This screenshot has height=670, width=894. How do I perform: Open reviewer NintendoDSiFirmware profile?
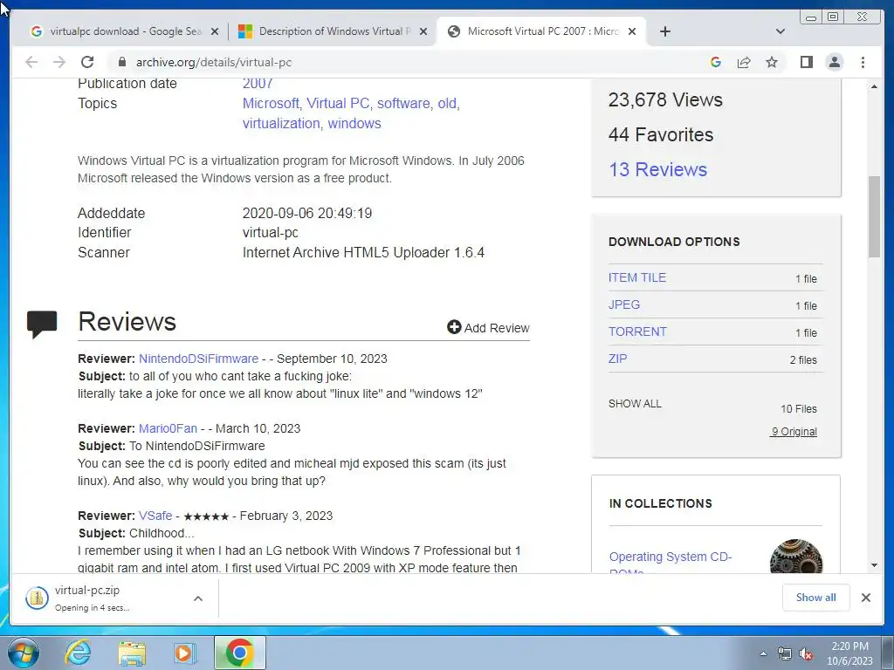[x=198, y=359]
